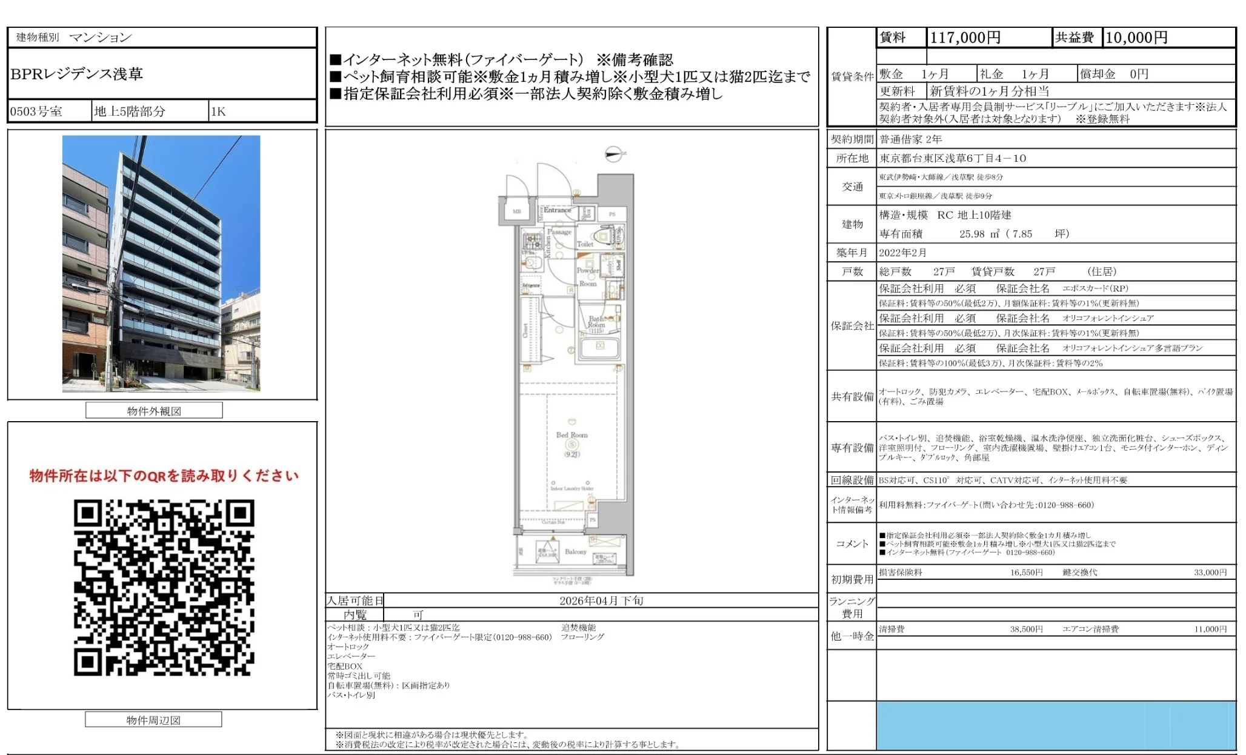
Task: Click the building exterior photo
Action: [161, 264]
